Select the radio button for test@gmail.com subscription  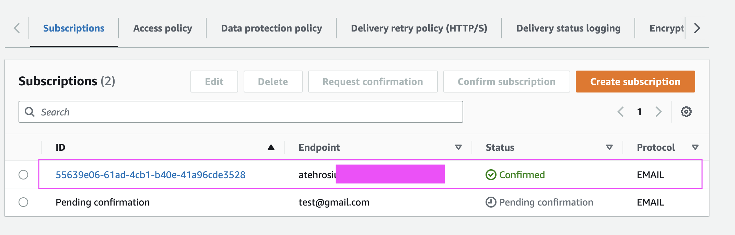(x=23, y=202)
